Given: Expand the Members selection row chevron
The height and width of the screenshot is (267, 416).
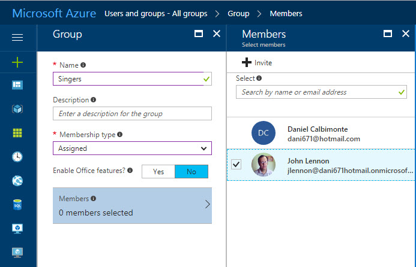Looking at the screenshot, I should click(207, 205).
